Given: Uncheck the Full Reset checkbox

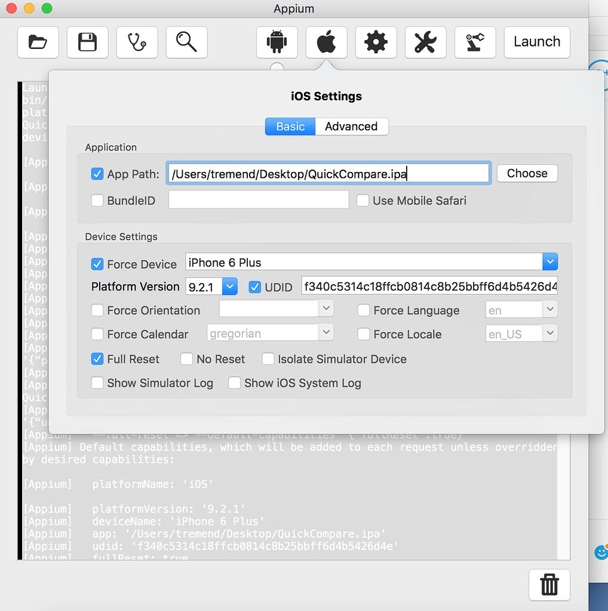Looking at the screenshot, I should coord(97,359).
